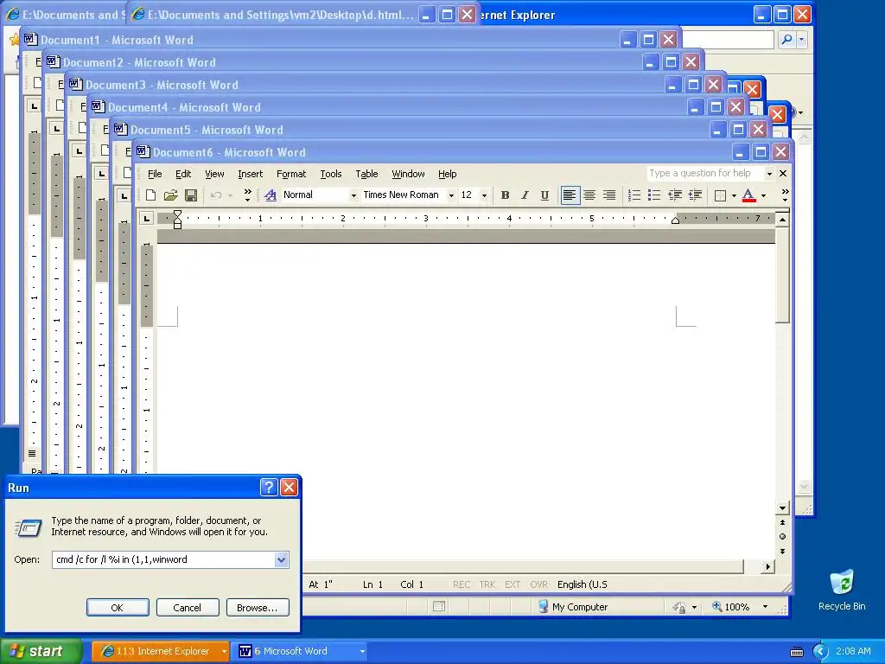Click the Save floppy disk icon in Document6
The height and width of the screenshot is (664, 885).
click(191, 195)
